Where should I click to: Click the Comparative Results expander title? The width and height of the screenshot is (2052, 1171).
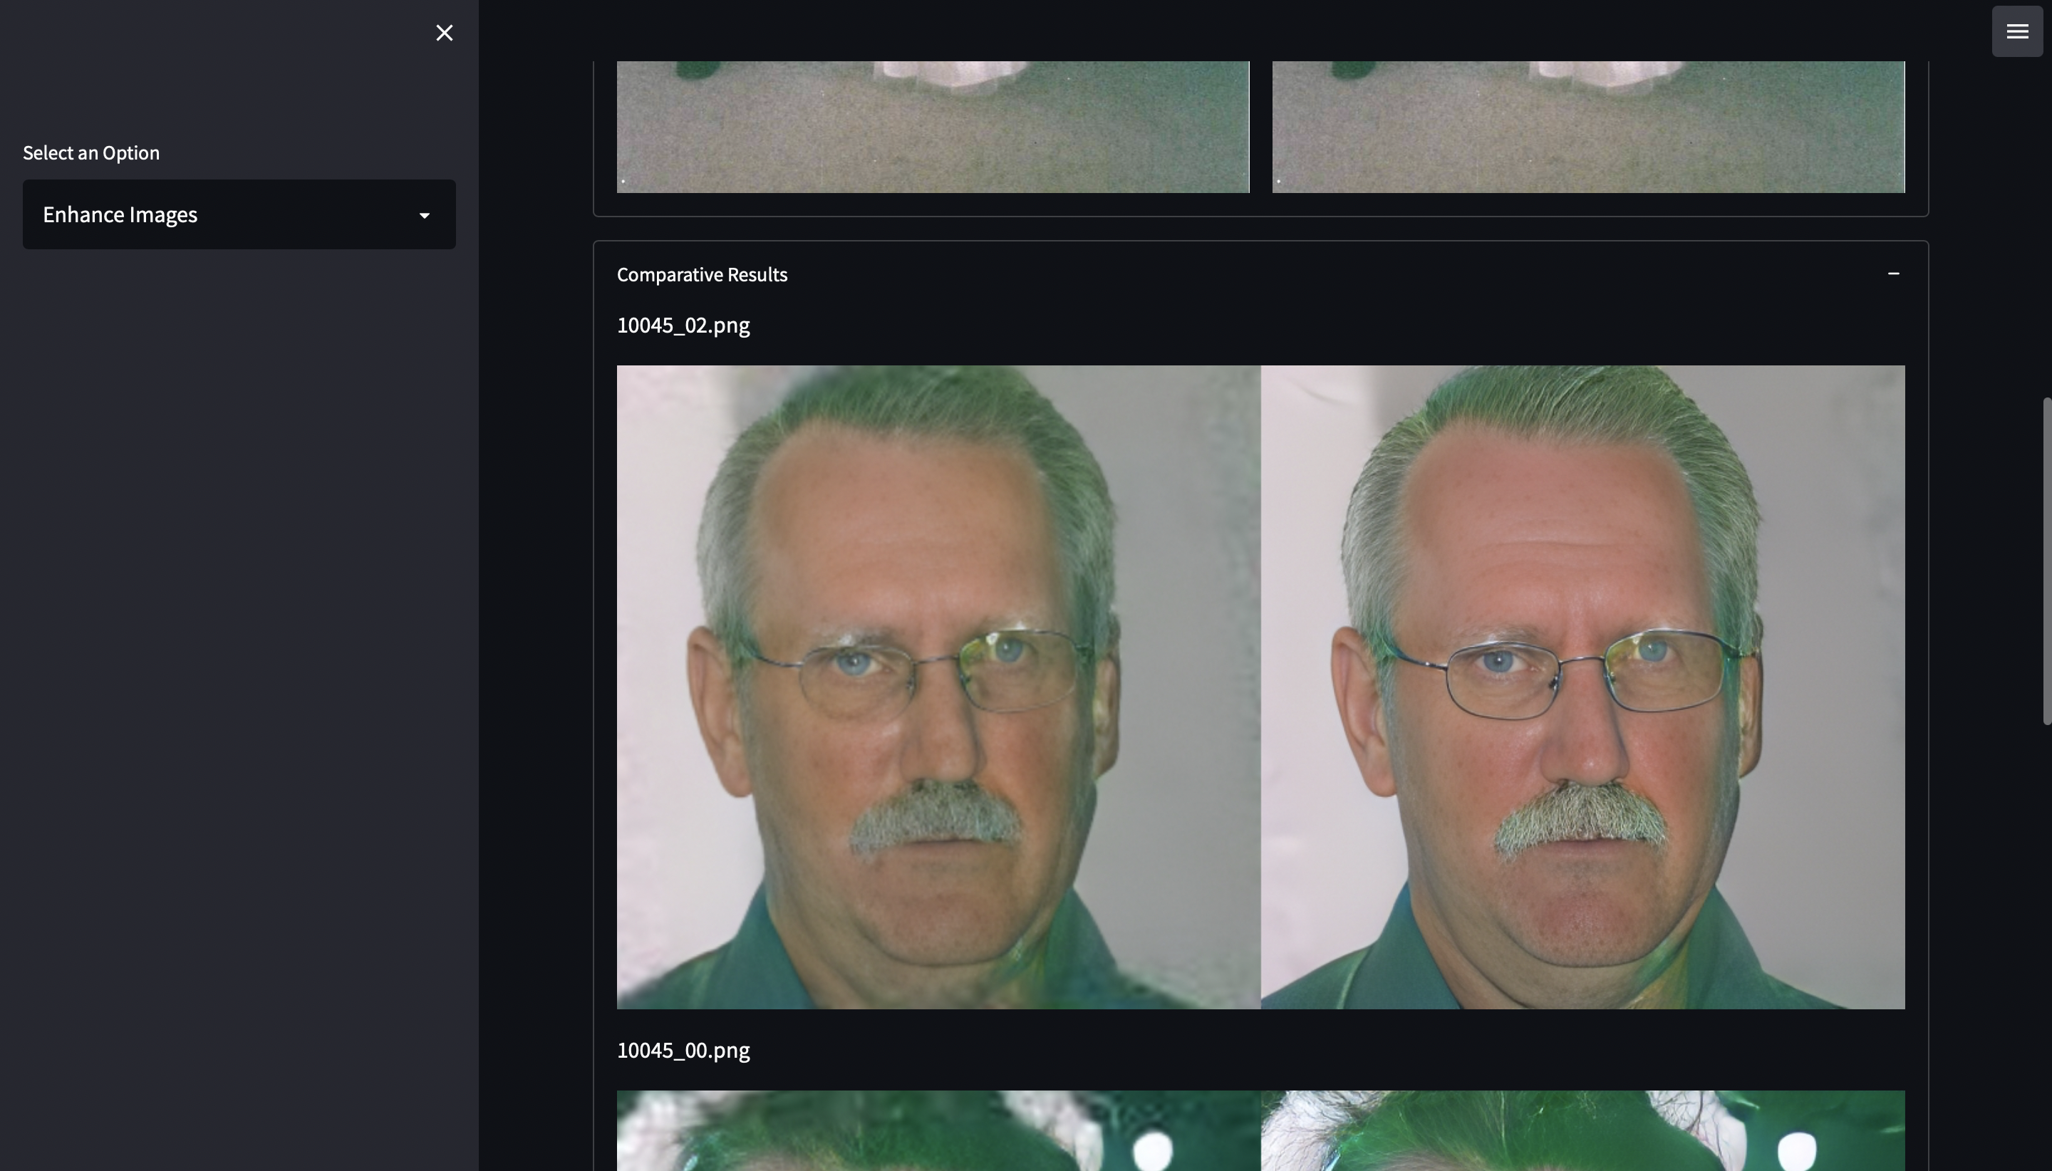[701, 274]
